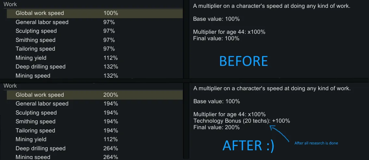This screenshot has height=160, width=369.
Task: Click the Technology Bonus (20 techs) line
Action: [242, 121]
